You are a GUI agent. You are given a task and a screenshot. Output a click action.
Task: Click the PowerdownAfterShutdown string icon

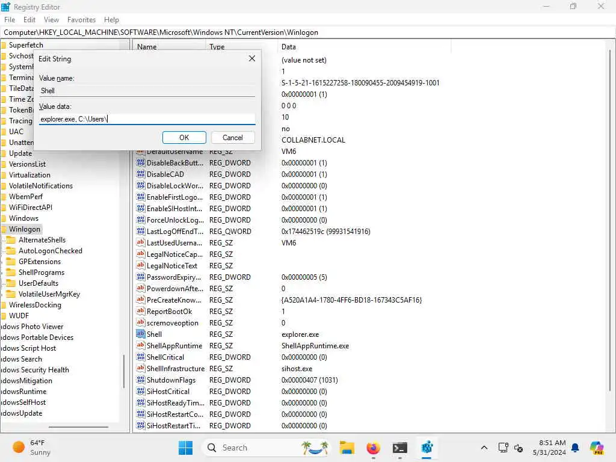click(x=140, y=288)
